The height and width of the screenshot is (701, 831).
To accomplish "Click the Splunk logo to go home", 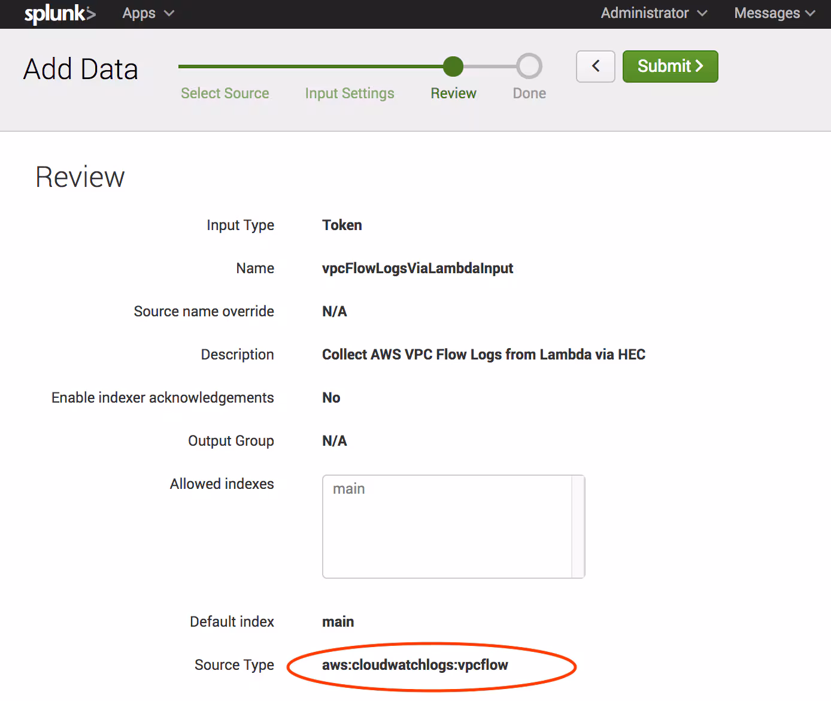I will 59,13.
